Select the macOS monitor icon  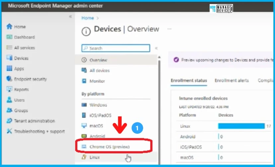(x=84, y=125)
